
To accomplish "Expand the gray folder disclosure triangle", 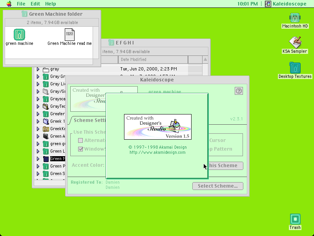I will click(38, 69).
